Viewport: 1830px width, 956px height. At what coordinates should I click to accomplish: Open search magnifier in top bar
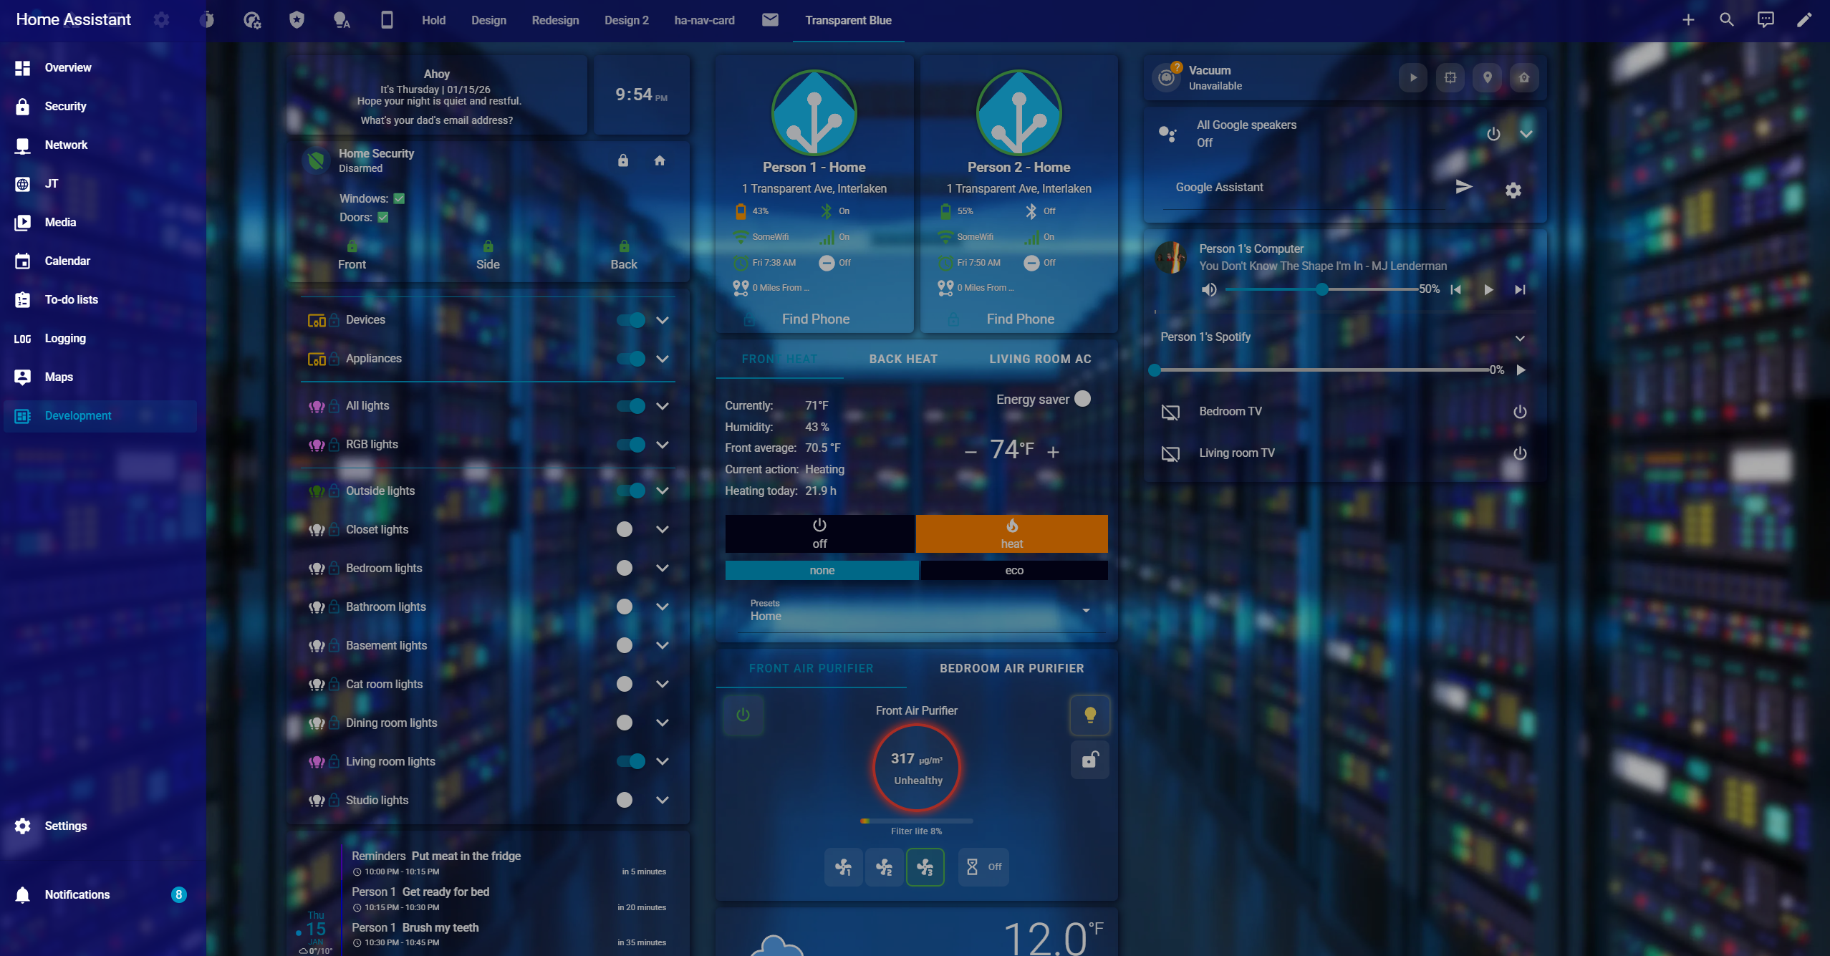(1726, 20)
